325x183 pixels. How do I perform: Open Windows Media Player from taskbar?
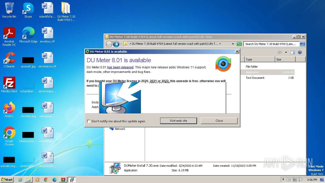coord(37,180)
